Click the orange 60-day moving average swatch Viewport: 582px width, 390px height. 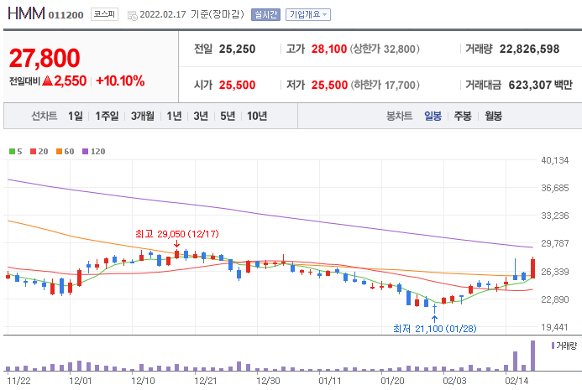tap(59, 151)
